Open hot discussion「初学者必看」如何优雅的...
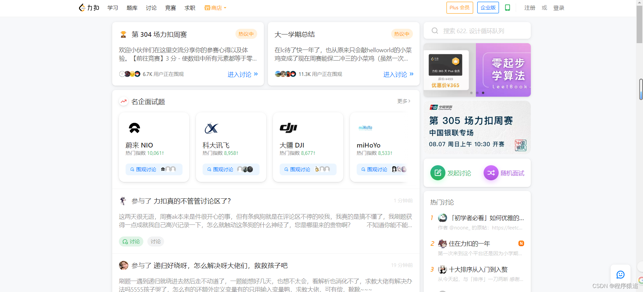 tap(487, 218)
